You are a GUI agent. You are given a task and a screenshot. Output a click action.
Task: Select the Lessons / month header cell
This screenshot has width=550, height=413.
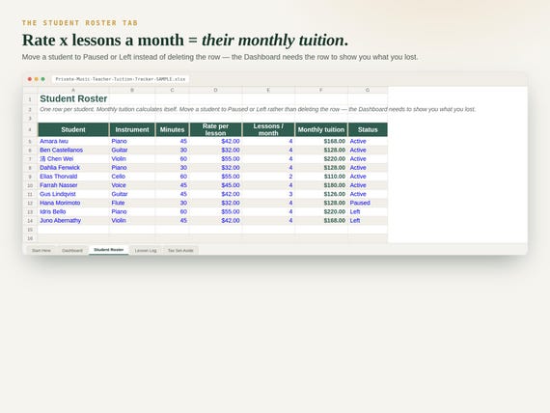(x=268, y=129)
